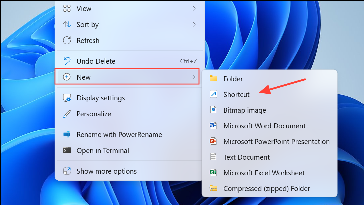The image size is (364, 205).
Task: Click the Text Document icon
Action: 214,157
